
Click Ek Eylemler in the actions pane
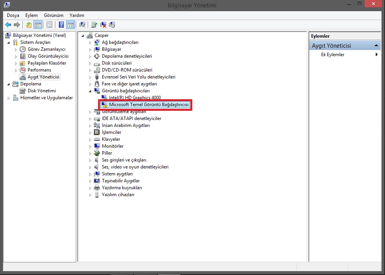click(332, 55)
